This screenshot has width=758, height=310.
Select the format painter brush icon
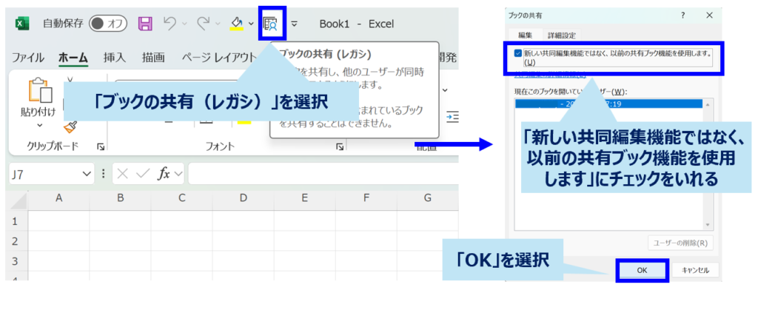pos(71,127)
